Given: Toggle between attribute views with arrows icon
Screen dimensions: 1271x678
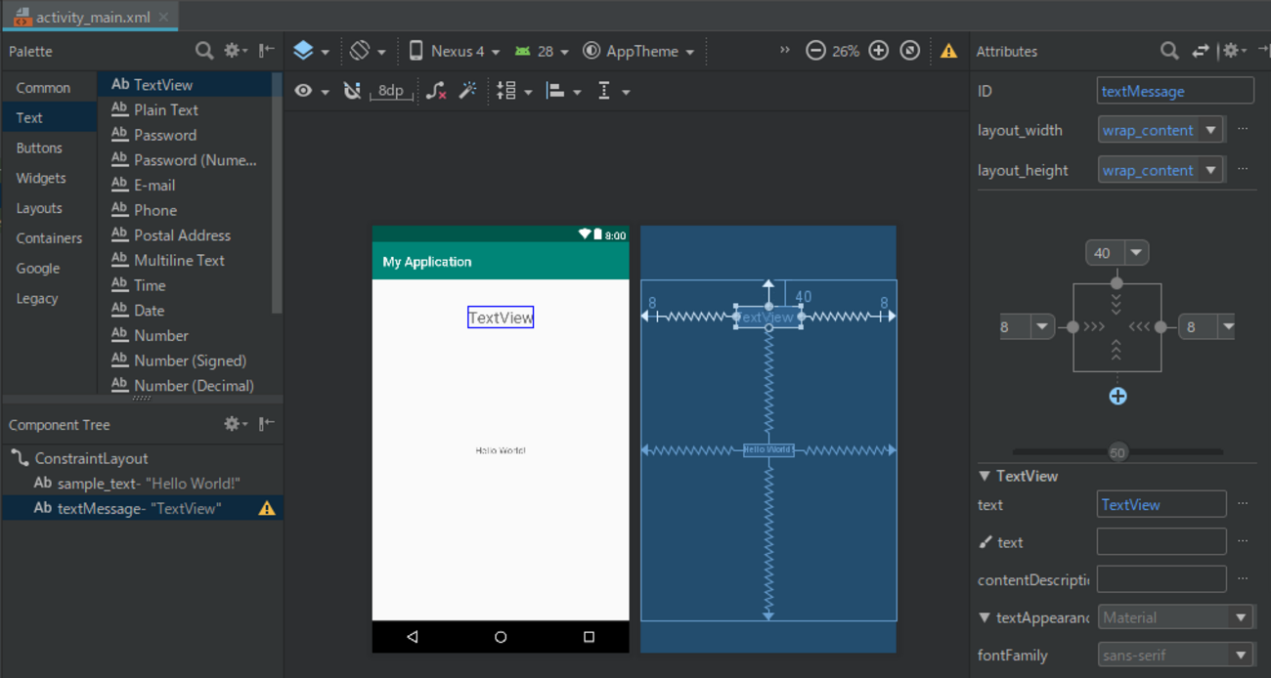Looking at the screenshot, I should coord(1200,51).
